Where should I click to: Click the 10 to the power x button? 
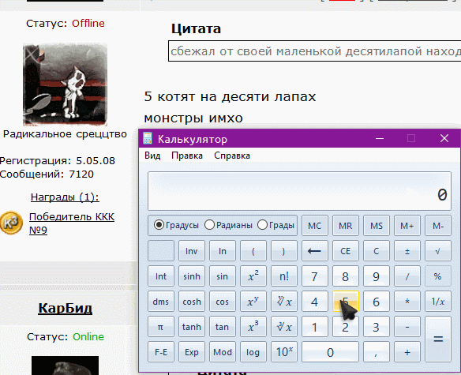pyautogui.click(x=284, y=352)
